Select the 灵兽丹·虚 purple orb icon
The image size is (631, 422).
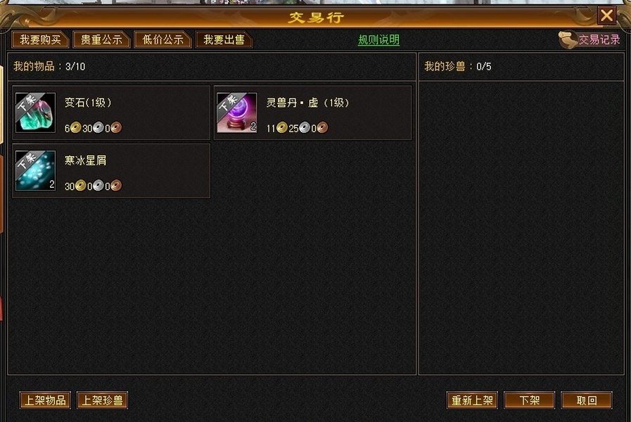pos(237,113)
